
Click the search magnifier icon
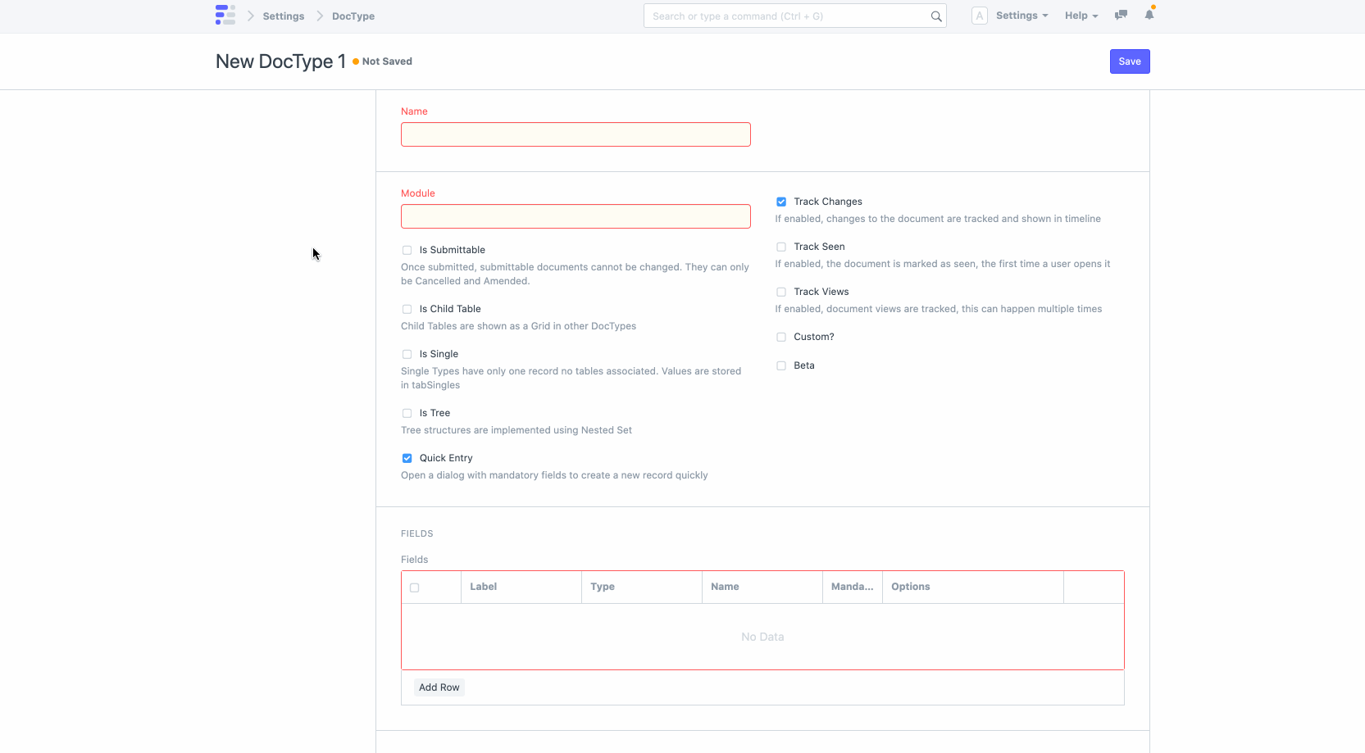936,16
